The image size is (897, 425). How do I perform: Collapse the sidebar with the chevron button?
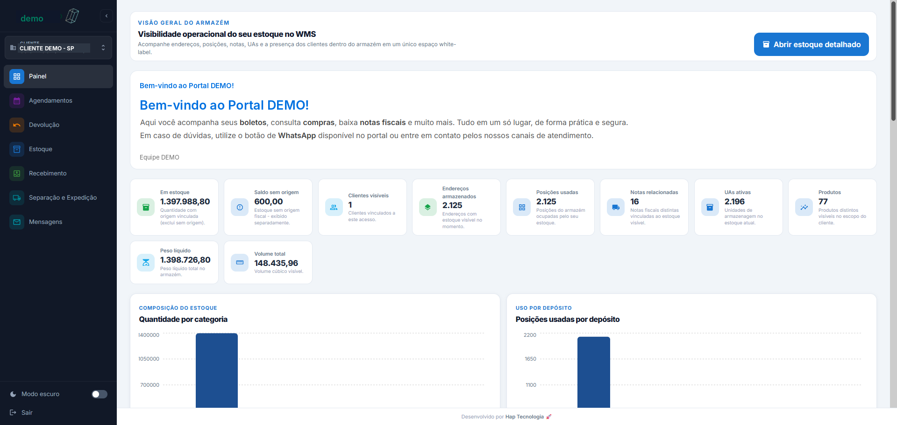(x=107, y=16)
